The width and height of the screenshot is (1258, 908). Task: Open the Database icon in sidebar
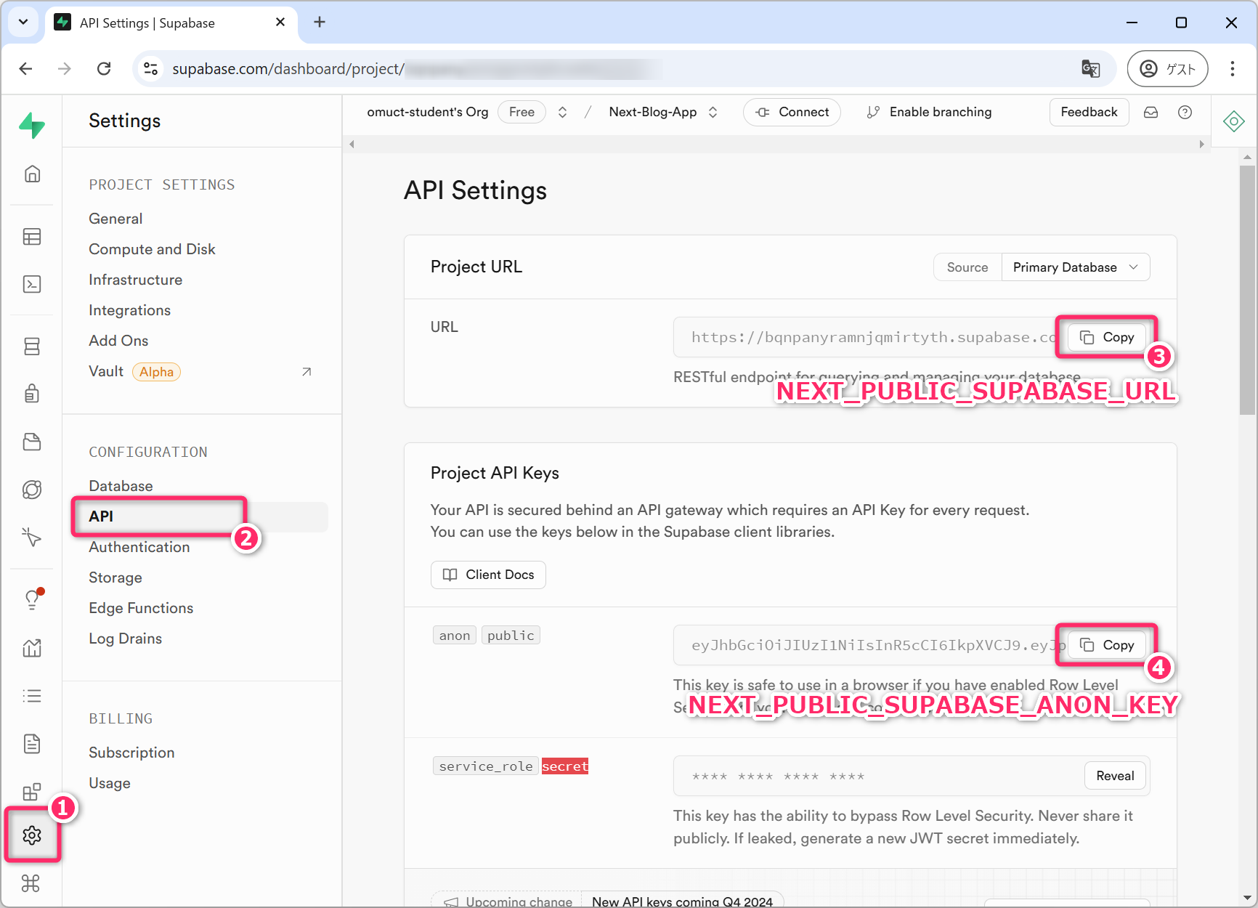pos(32,346)
